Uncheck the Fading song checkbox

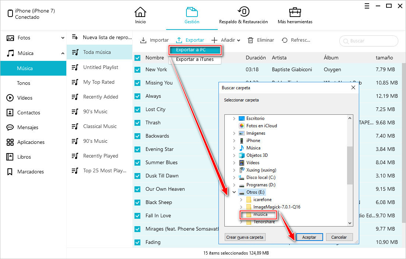click(x=137, y=242)
